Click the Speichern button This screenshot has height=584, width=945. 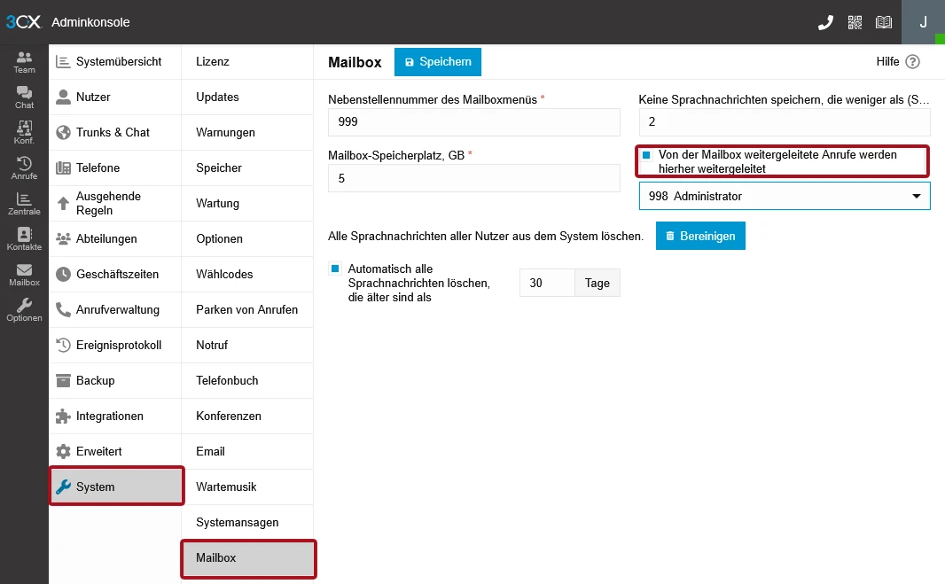[x=437, y=62]
